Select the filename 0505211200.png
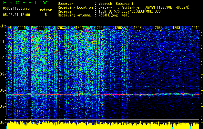Viewport: 203px width, 129px height. click(x=16, y=8)
